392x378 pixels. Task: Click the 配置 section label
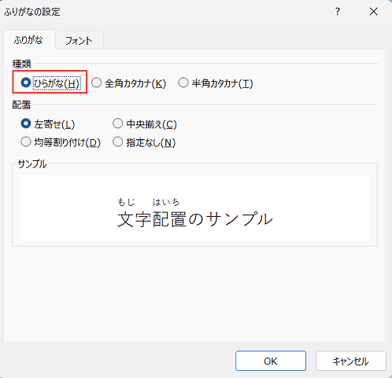[x=21, y=105]
